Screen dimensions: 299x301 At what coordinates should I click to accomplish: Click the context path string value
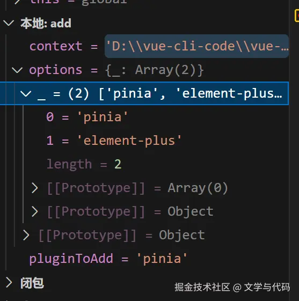197,46
